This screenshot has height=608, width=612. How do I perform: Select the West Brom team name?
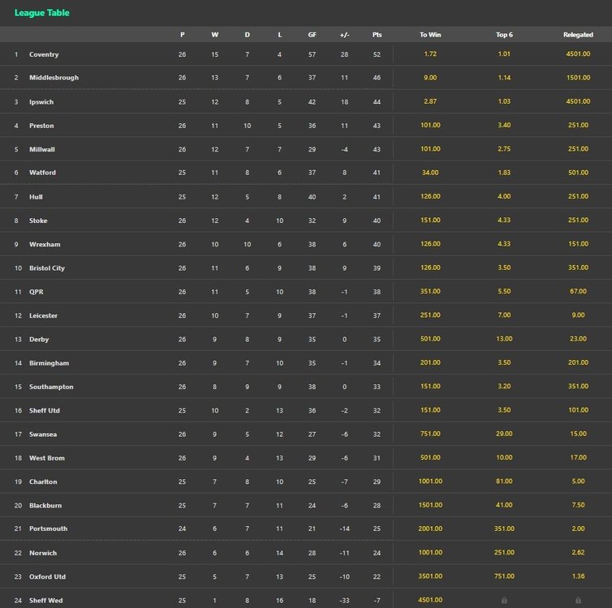(47, 458)
